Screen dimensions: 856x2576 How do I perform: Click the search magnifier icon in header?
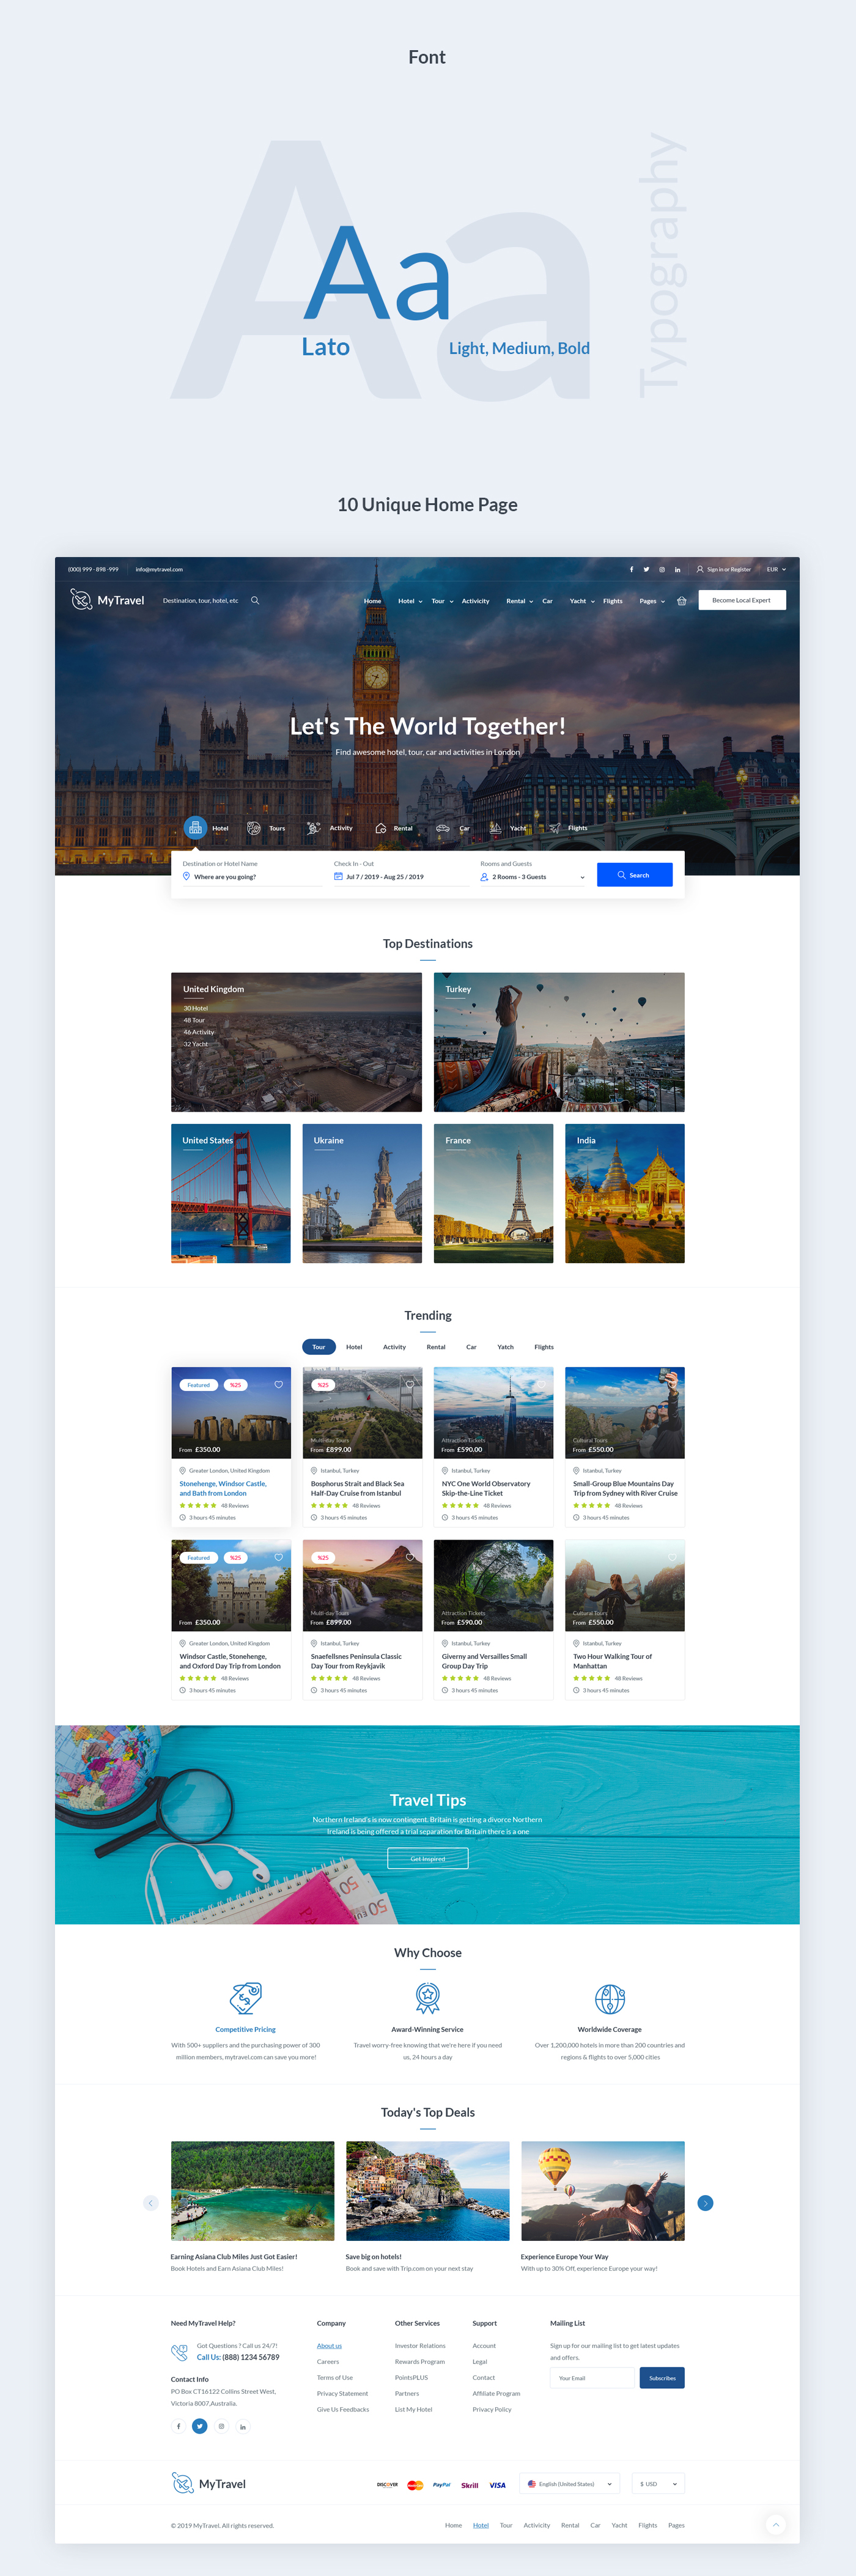255,600
